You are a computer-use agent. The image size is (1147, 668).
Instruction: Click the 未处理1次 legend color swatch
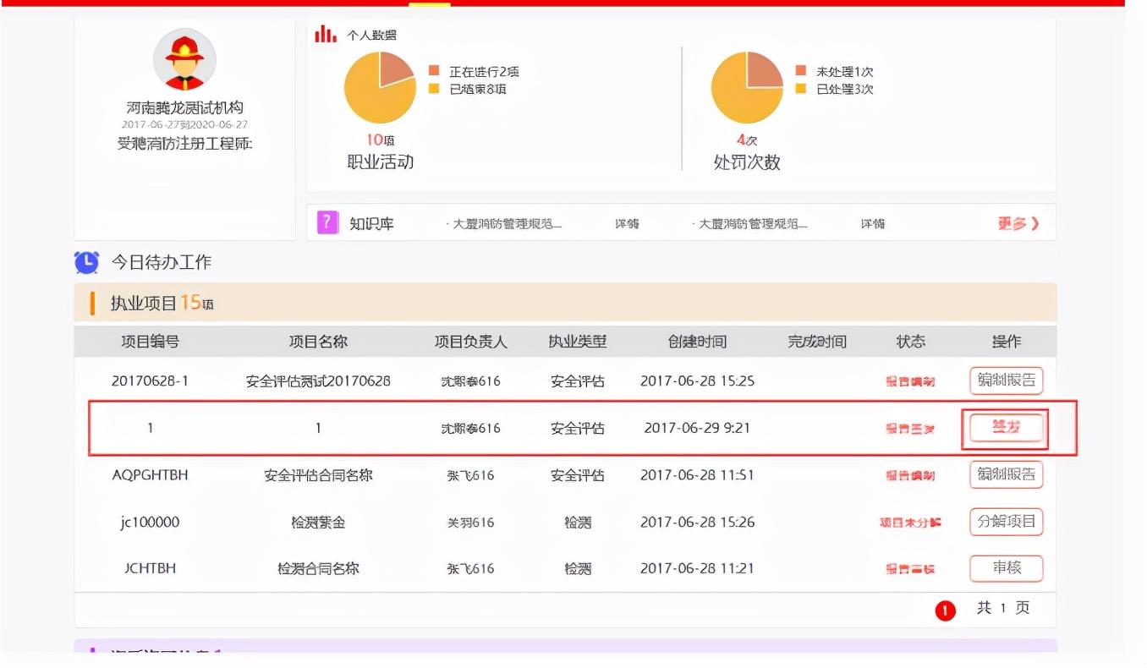click(801, 72)
